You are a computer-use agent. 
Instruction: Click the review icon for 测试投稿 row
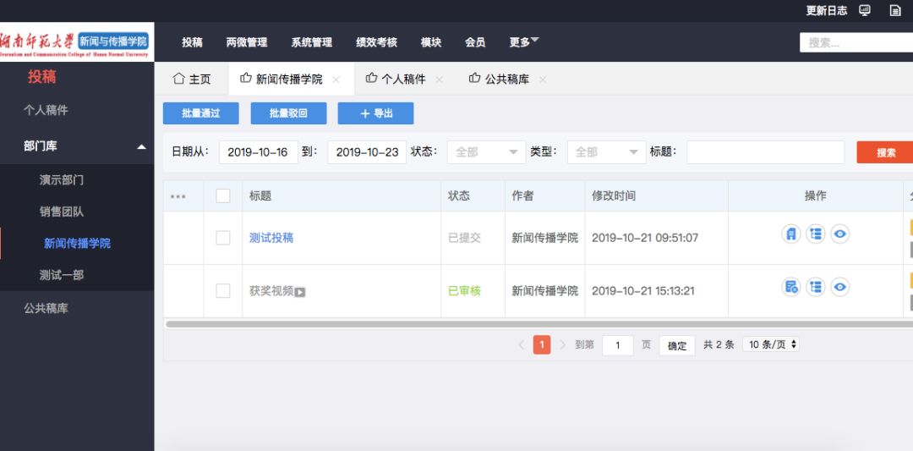tap(791, 234)
